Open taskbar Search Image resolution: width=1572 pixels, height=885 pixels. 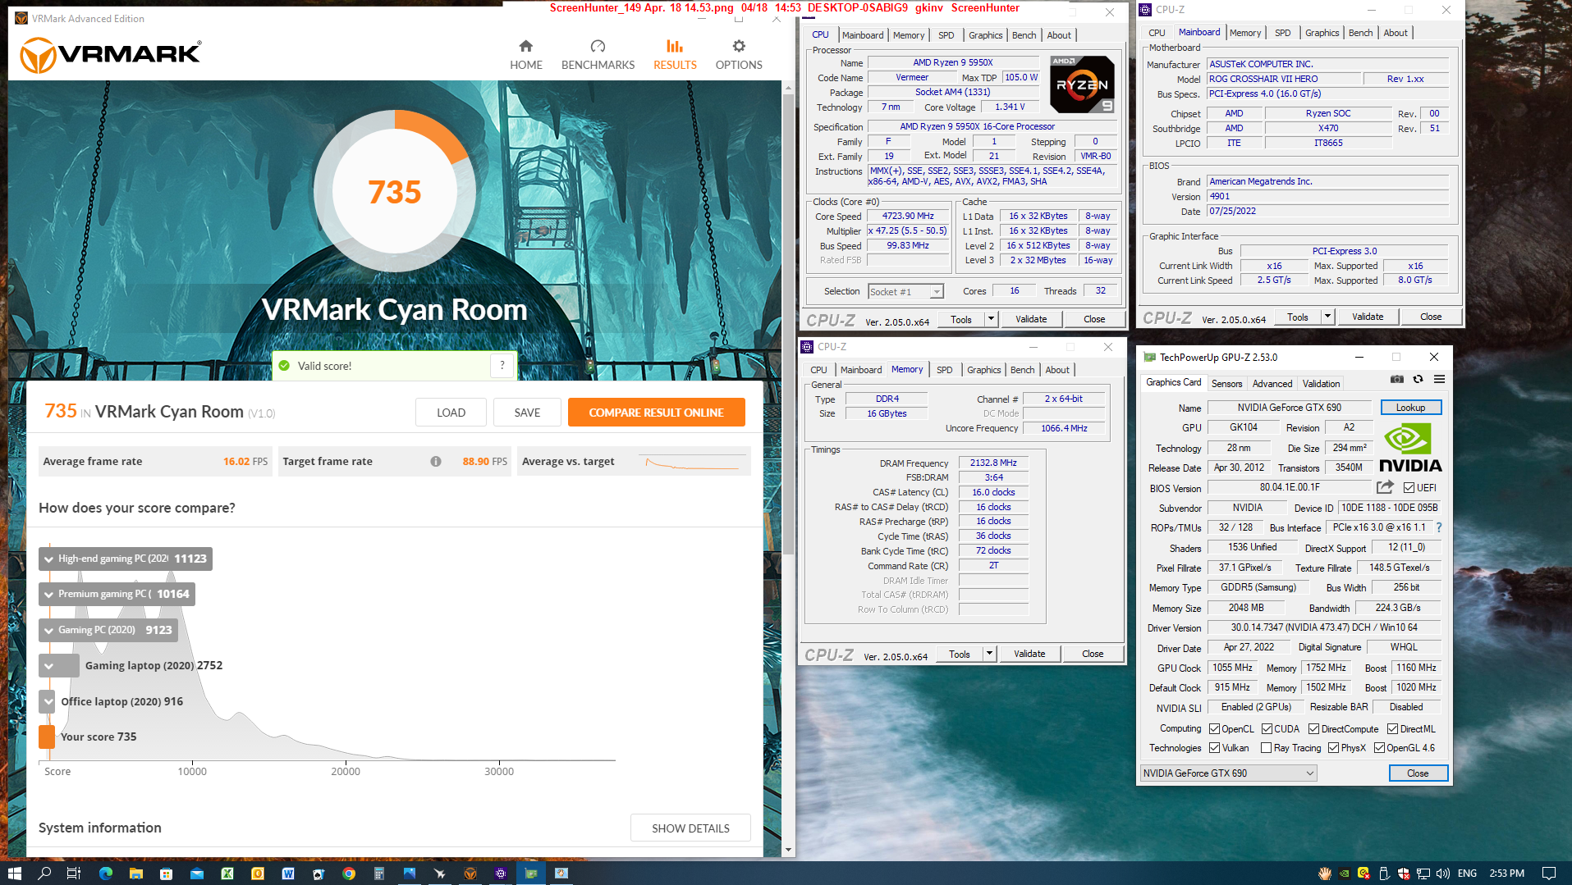click(44, 874)
